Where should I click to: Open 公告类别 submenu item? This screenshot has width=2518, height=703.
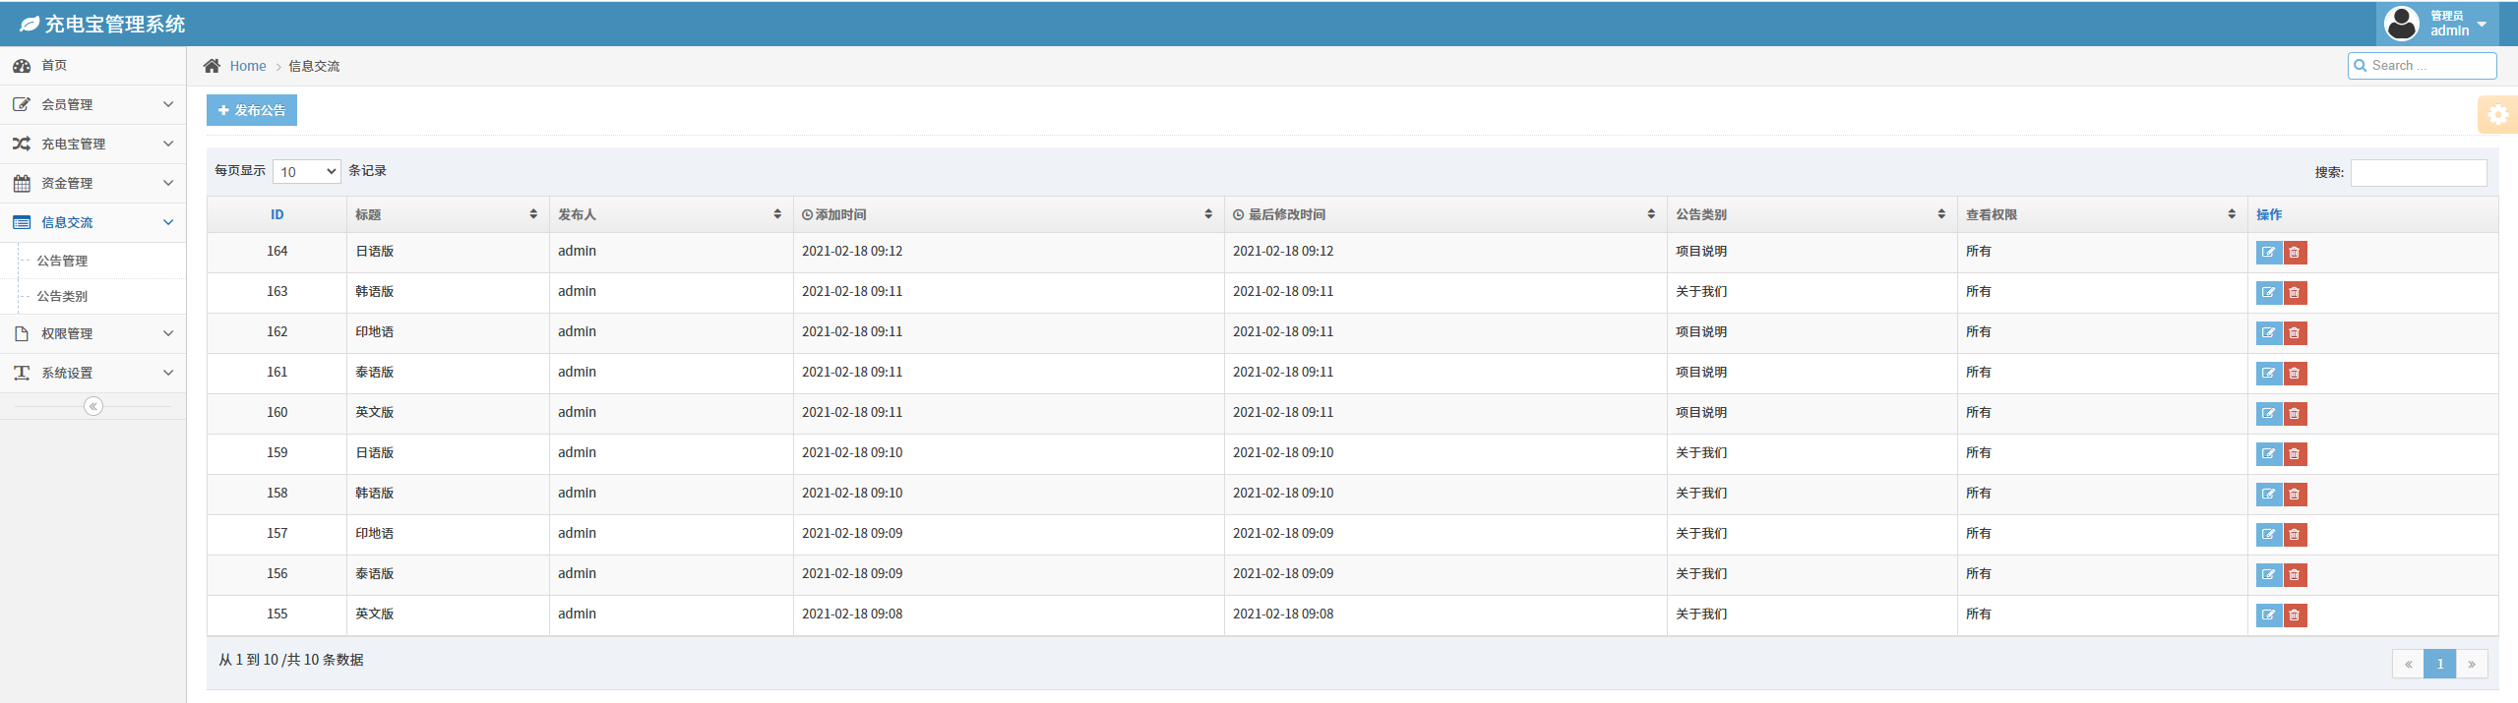coord(62,296)
